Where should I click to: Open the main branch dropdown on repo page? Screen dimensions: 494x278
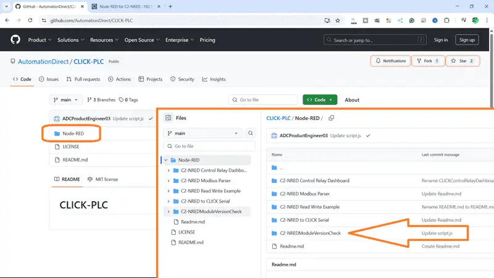(x=65, y=99)
